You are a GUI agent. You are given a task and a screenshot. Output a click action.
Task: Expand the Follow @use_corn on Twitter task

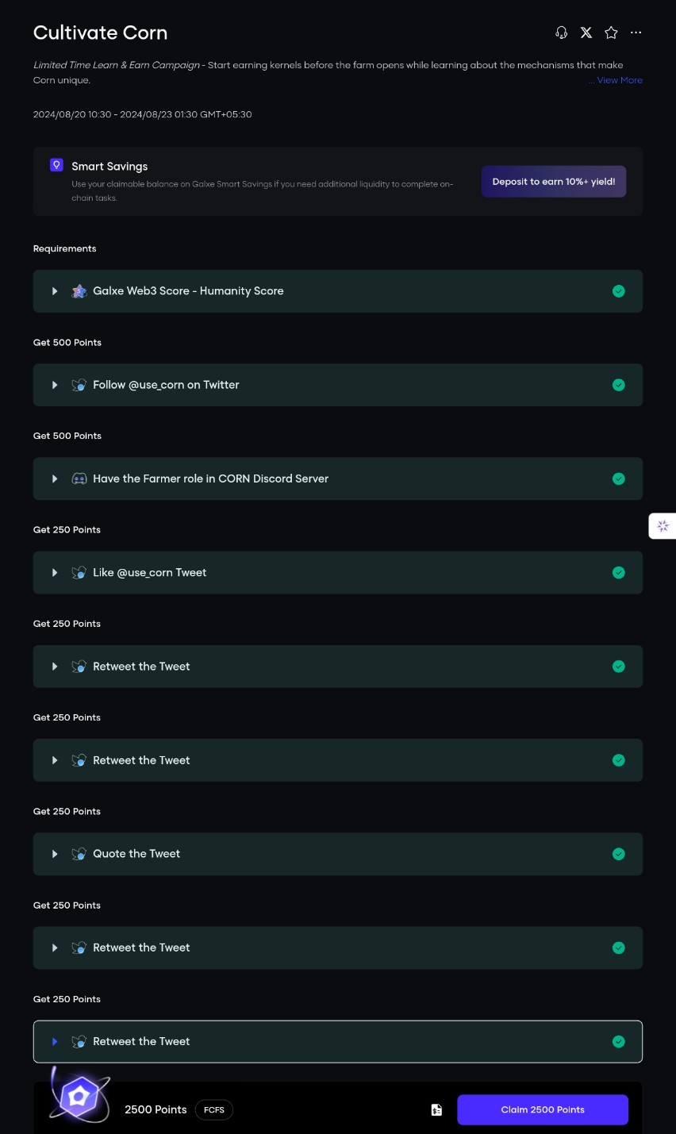coord(55,385)
